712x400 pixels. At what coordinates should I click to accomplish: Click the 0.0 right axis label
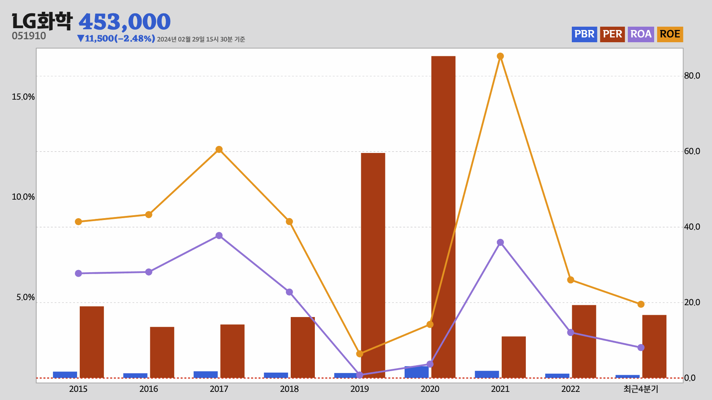[690, 378]
